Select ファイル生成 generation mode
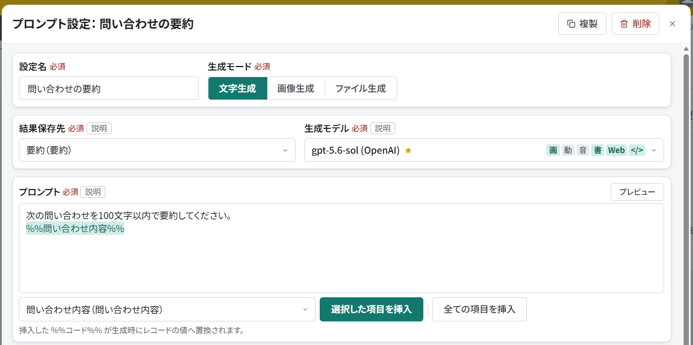The image size is (693, 345). pos(361,88)
